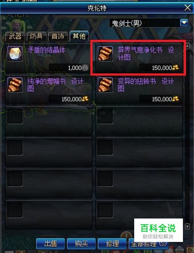Viewport: 194px width, 253px height.
Task: Click the scrollbar down arrow of item list
Action: point(187,226)
